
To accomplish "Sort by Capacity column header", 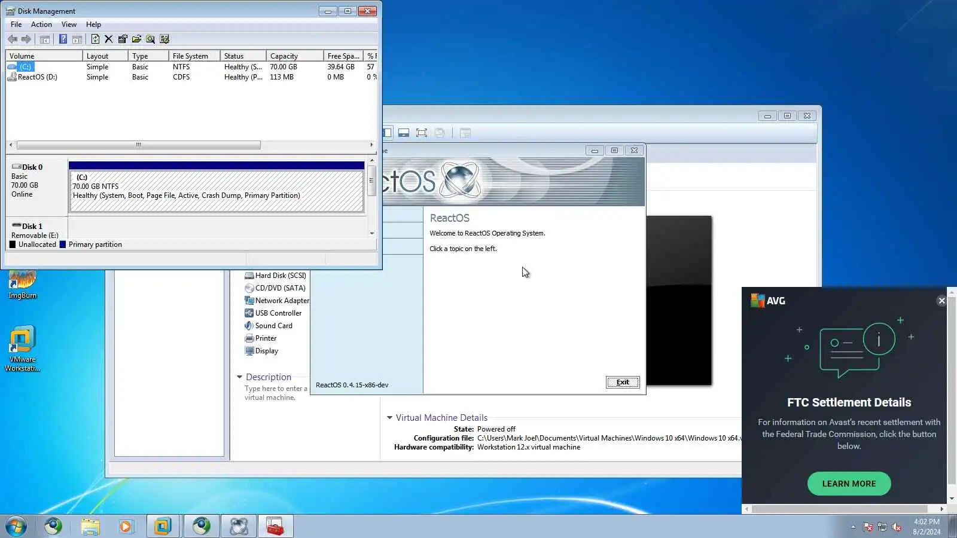I will [x=295, y=56].
